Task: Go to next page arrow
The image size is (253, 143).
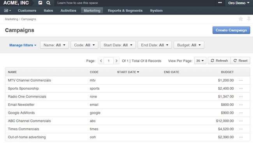Action: 116,61
